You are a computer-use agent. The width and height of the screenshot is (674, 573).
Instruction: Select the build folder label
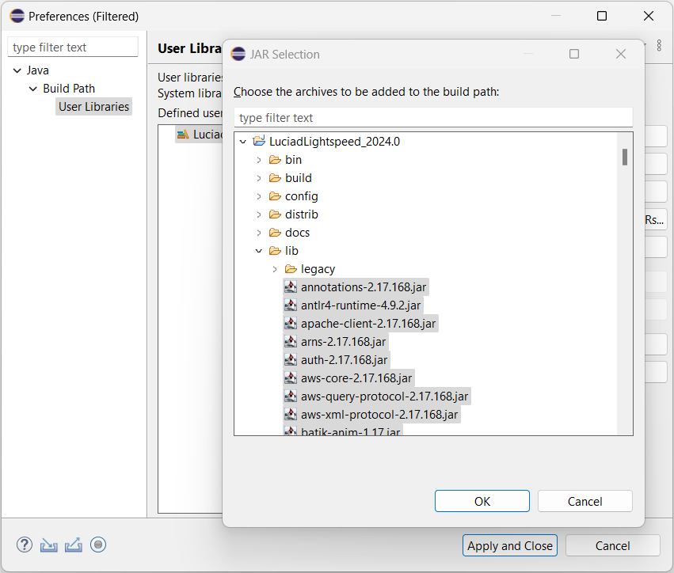(299, 178)
